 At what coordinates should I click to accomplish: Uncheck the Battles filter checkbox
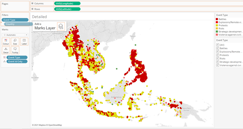click(x=217, y=48)
